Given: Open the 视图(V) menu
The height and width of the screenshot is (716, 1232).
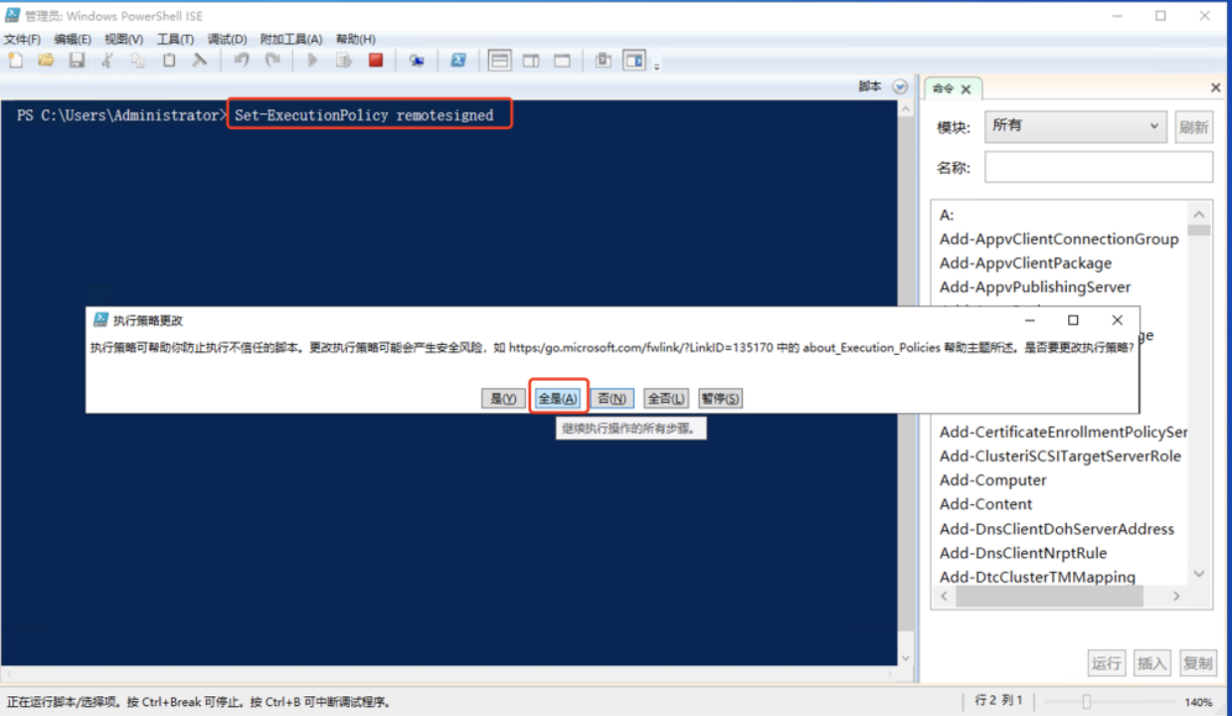Looking at the screenshot, I should click(124, 39).
